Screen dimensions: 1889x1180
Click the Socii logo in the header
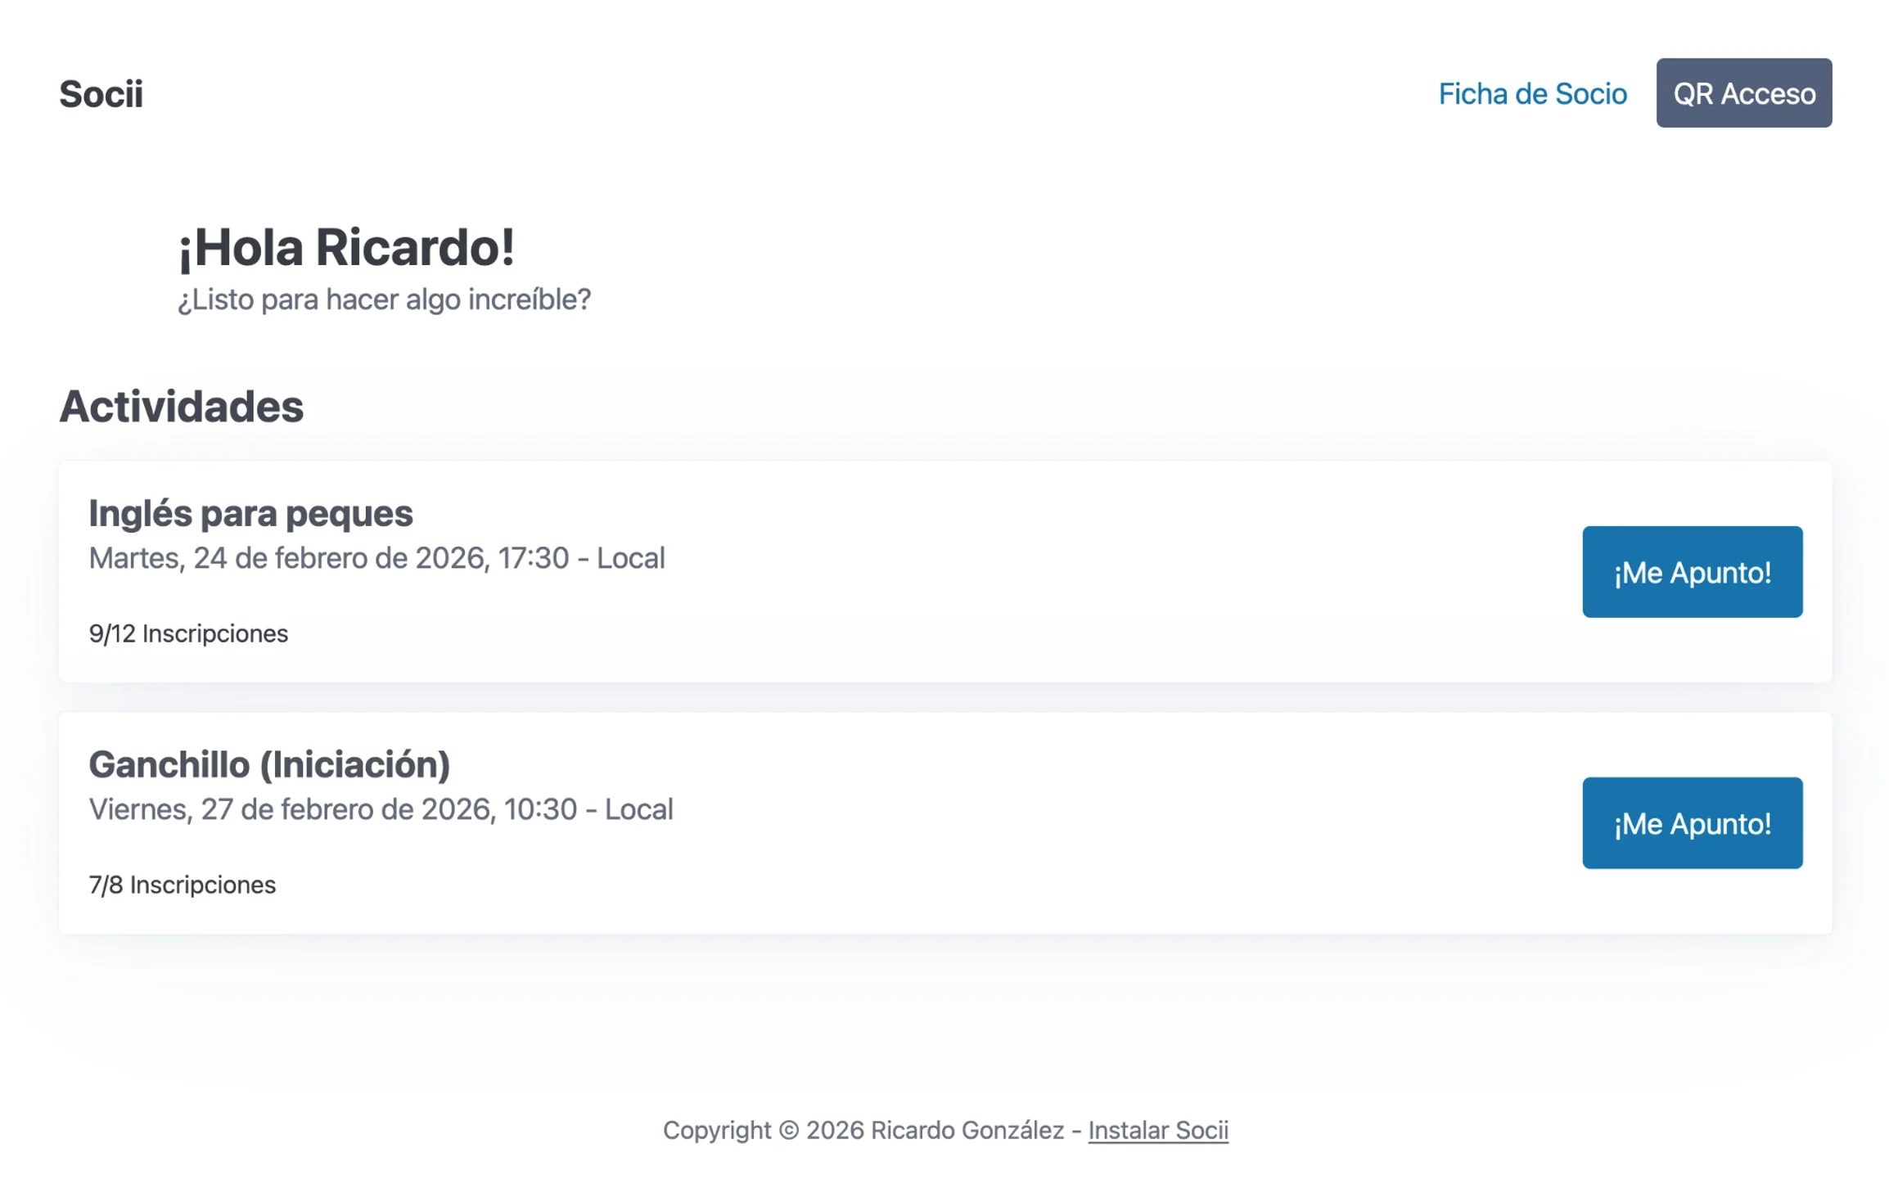click(101, 94)
